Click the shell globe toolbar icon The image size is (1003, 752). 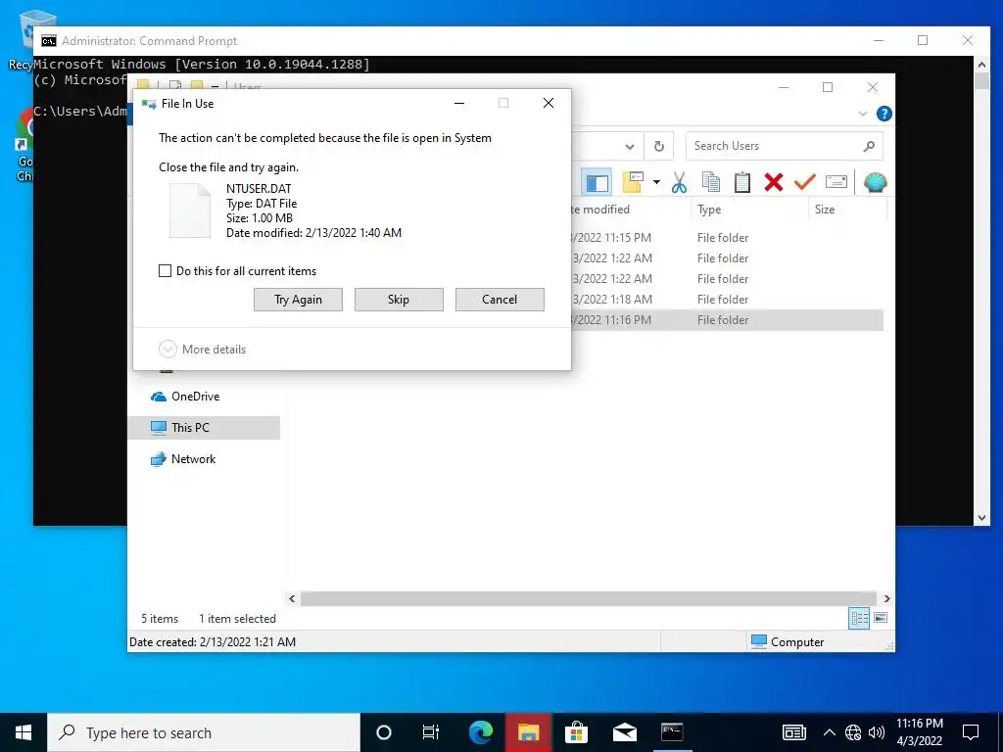[875, 183]
